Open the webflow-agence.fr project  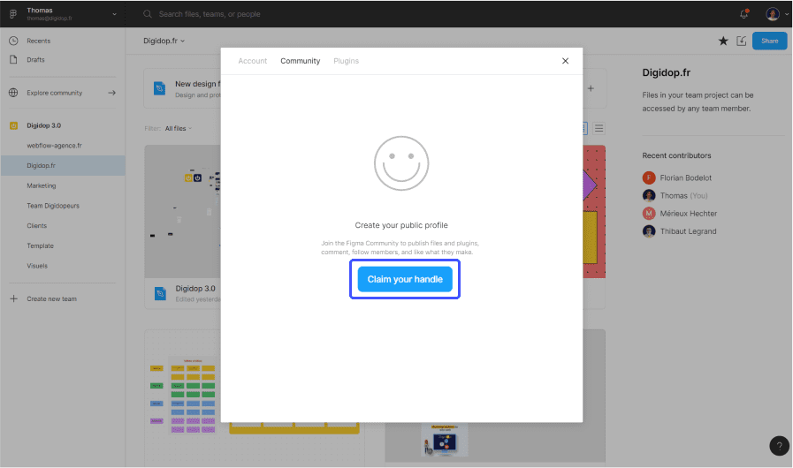point(54,146)
